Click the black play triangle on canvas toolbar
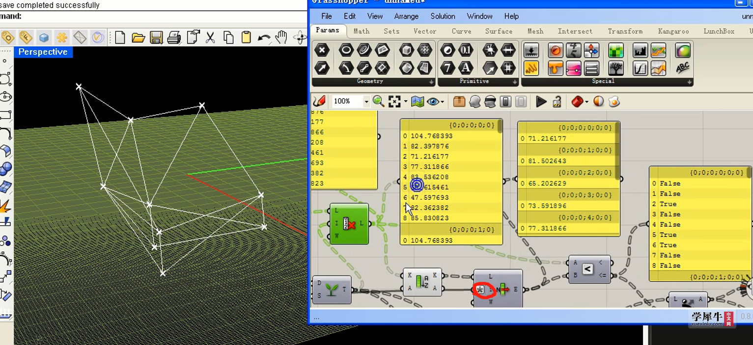Image resolution: width=753 pixels, height=345 pixels. pos(541,102)
